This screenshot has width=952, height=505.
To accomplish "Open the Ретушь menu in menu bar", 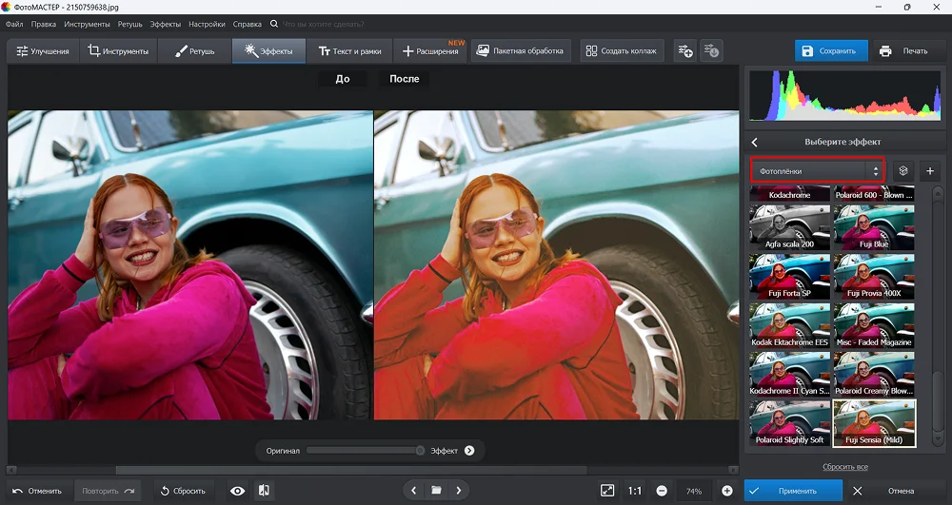I will [129, 24].
